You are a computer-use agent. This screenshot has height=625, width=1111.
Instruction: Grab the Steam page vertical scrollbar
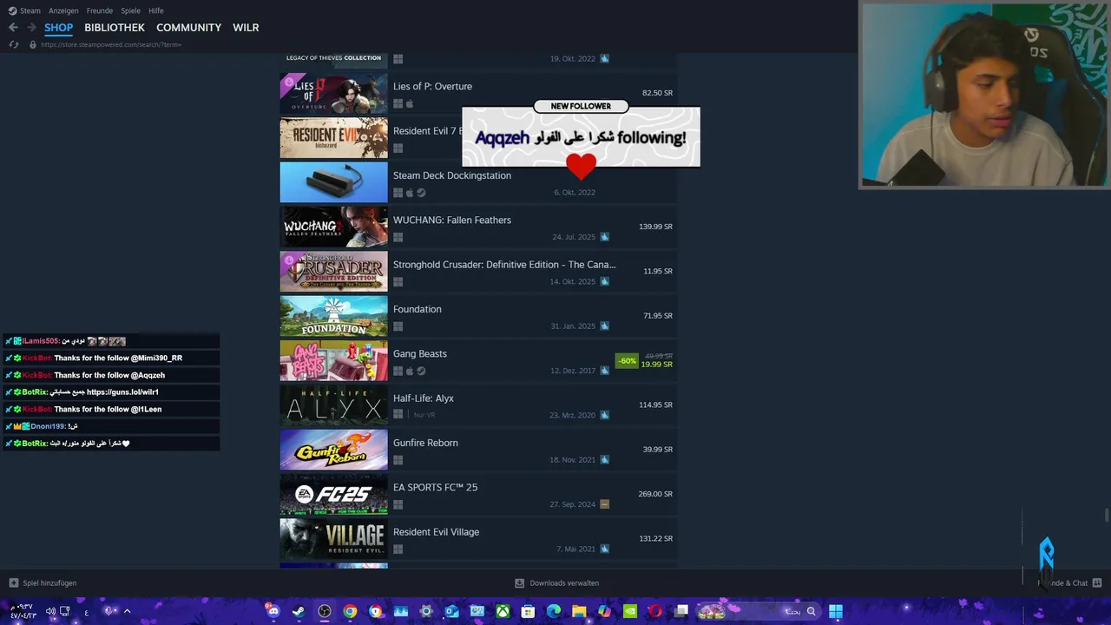(1107, 516)
